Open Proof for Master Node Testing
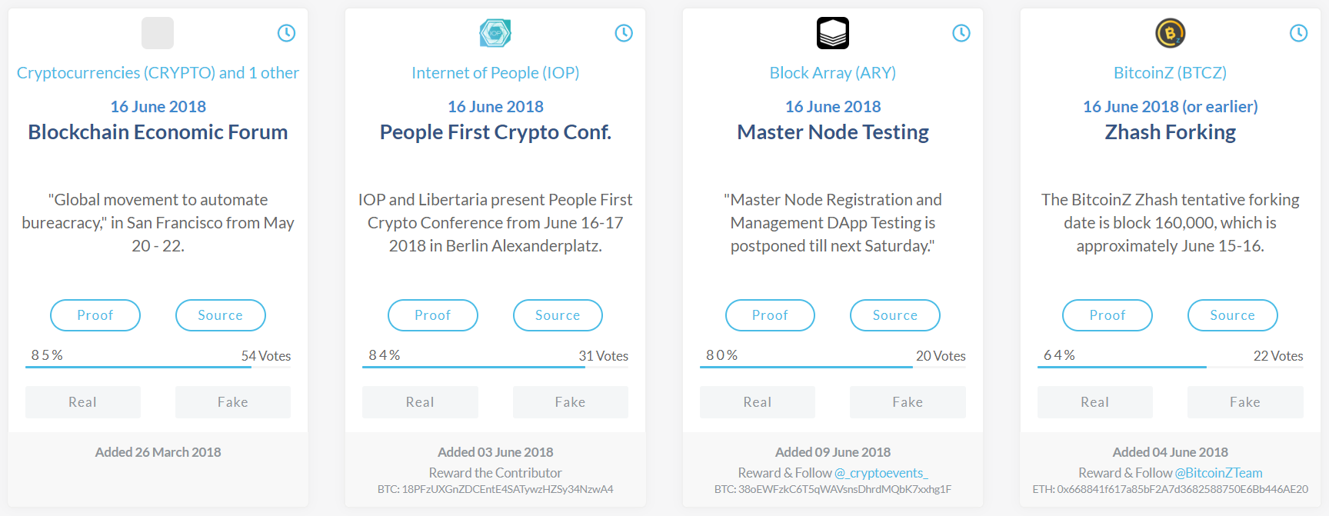The height and width of the screenshot is (516, 1329). (x=770, y=315)
